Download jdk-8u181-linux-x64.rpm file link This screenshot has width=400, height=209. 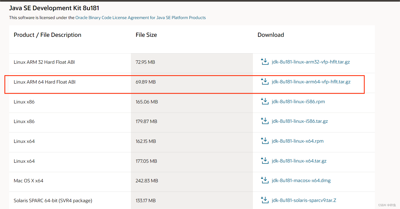[298, 141]
